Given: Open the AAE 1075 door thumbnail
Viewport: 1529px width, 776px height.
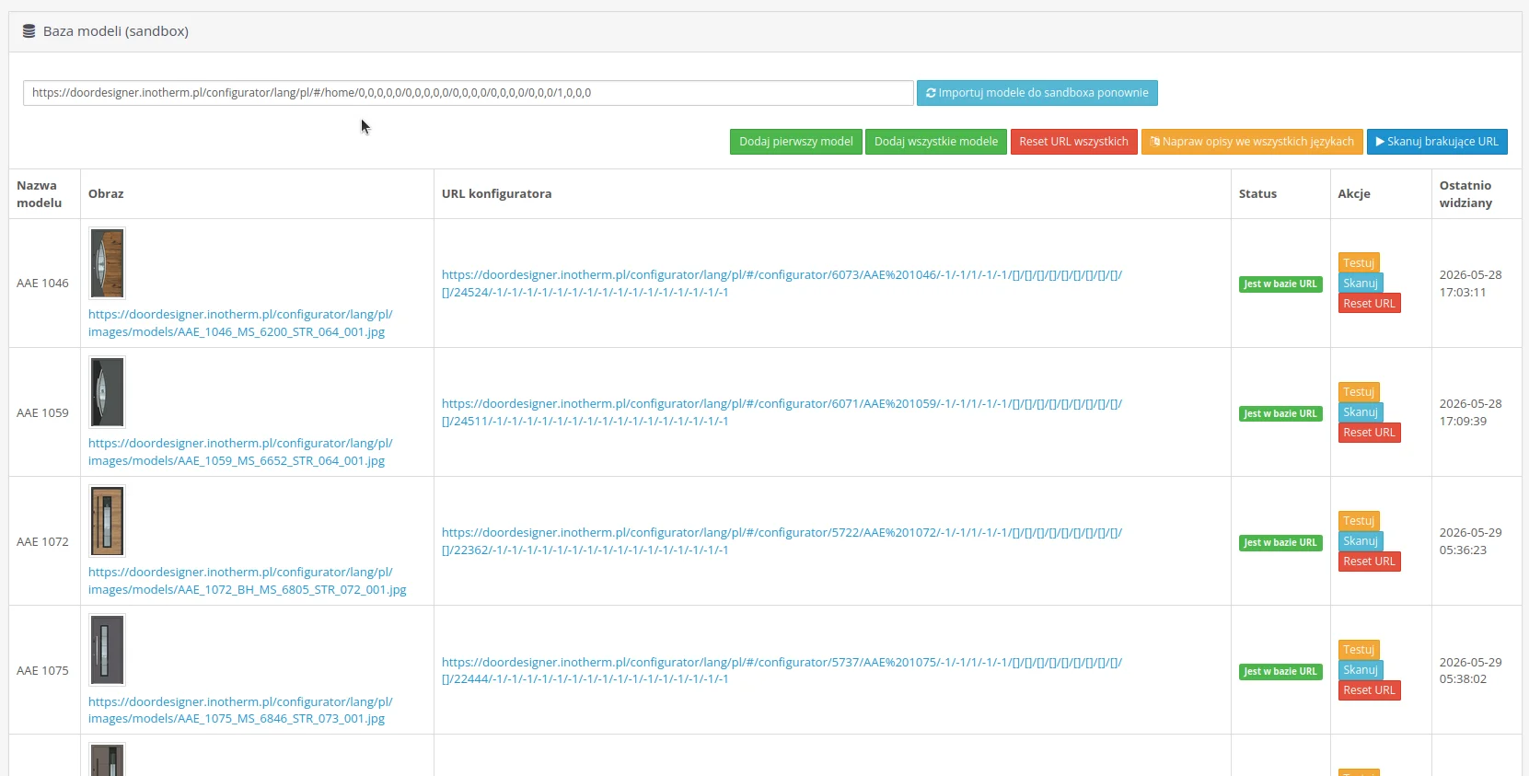Looking at the screenshot, I should 107,650.
